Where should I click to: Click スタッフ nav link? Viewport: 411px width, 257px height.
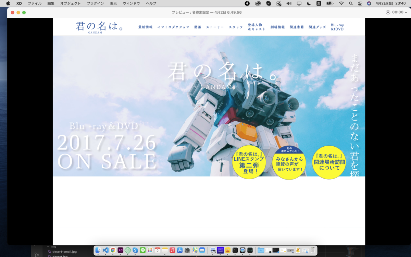[236, 27]
